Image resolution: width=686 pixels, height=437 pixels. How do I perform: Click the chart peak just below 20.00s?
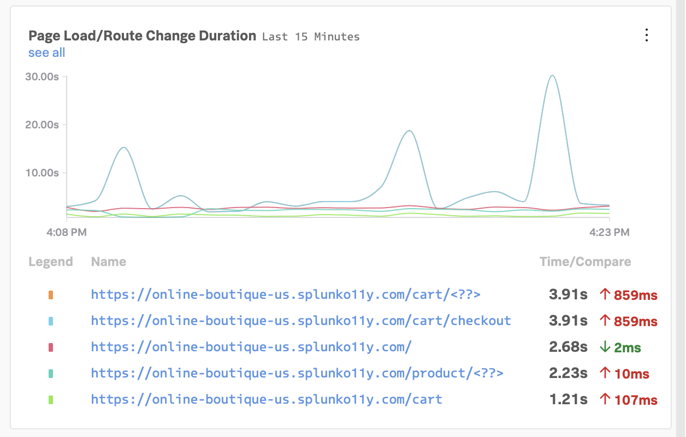tap(409, 131)
